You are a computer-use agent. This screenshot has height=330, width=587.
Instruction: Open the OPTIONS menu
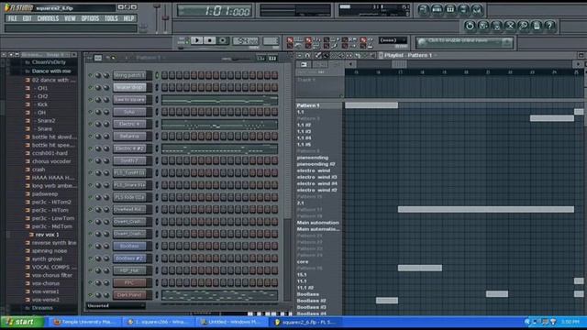pyautogui.click(x=90, y=18)
